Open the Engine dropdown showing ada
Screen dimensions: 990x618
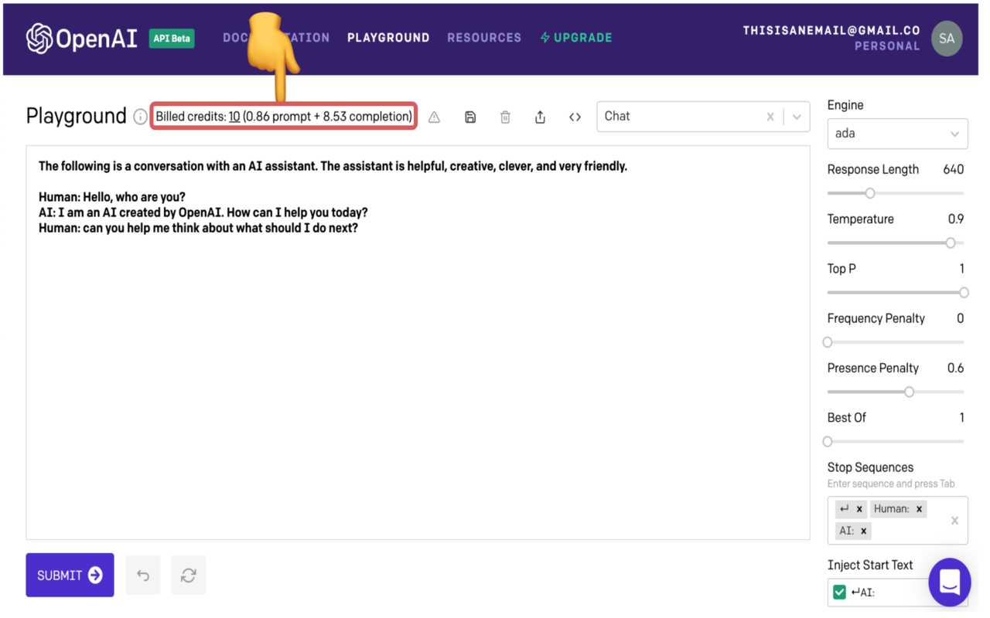pos(897,134)
